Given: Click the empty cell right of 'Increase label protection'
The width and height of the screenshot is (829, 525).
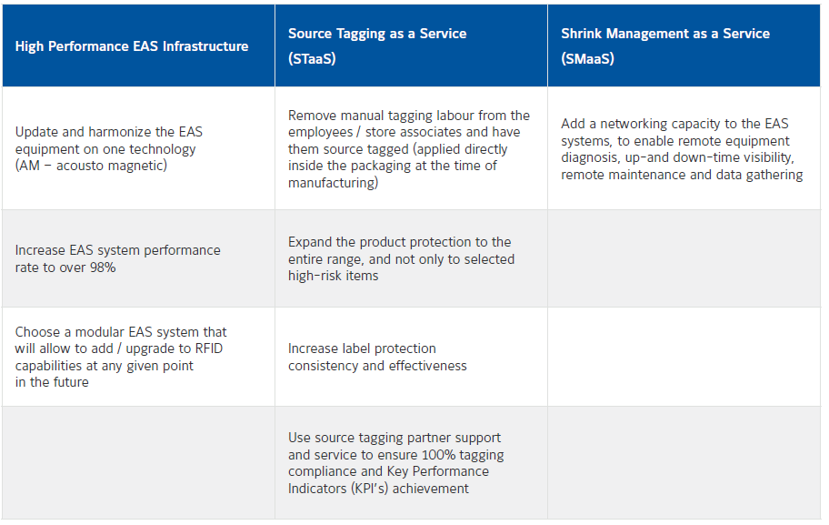Looking at the screenshot, I should coord(684,357).
